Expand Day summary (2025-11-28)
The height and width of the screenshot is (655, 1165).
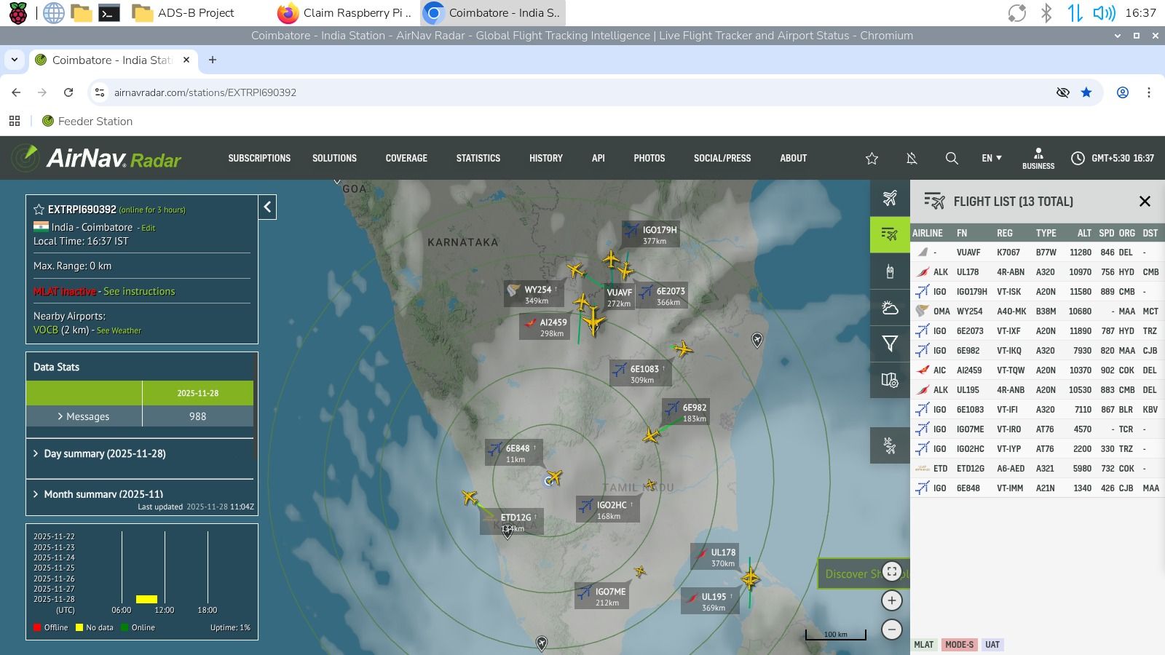point(104,453)
